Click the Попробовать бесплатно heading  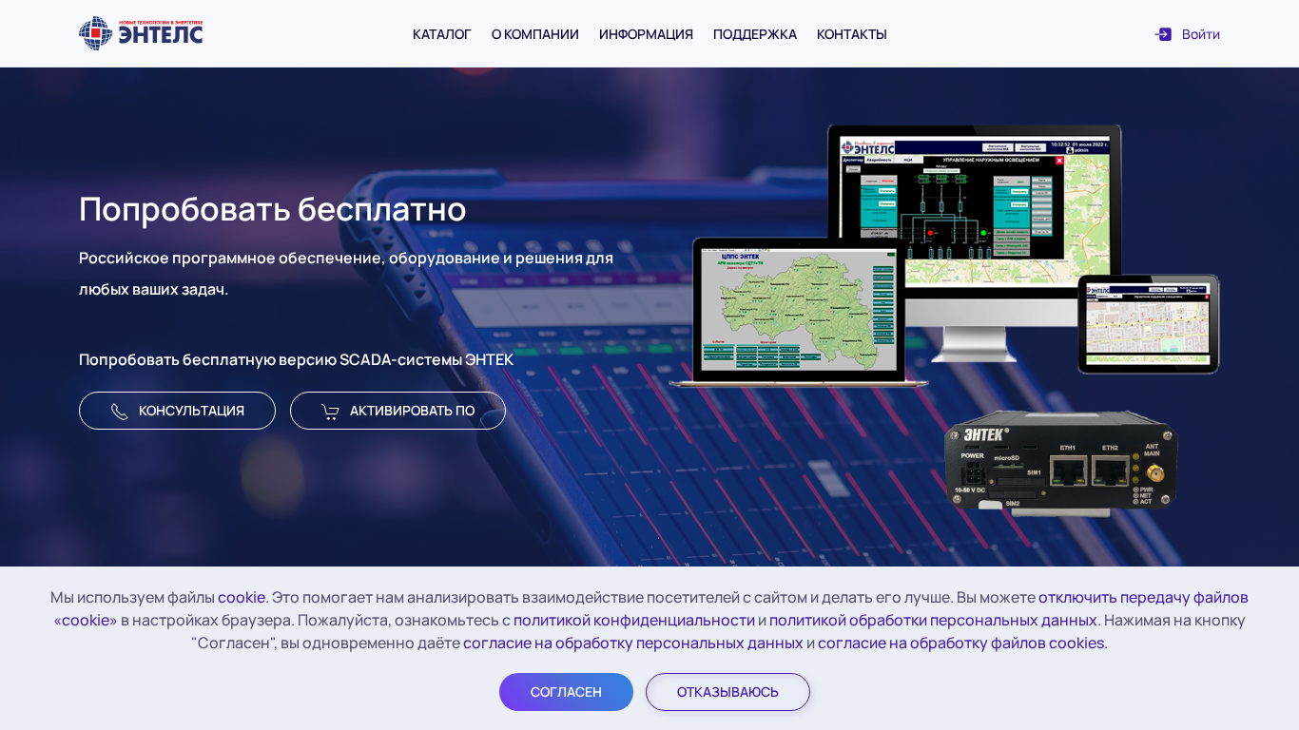273,208
